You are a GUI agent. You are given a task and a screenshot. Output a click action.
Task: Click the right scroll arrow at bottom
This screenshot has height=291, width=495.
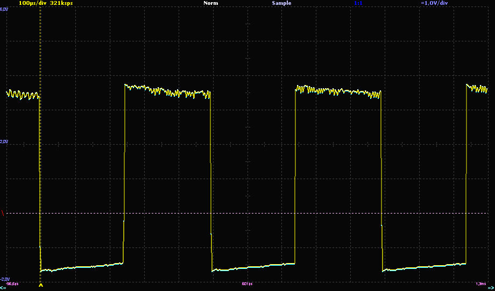tap(491, 288)
